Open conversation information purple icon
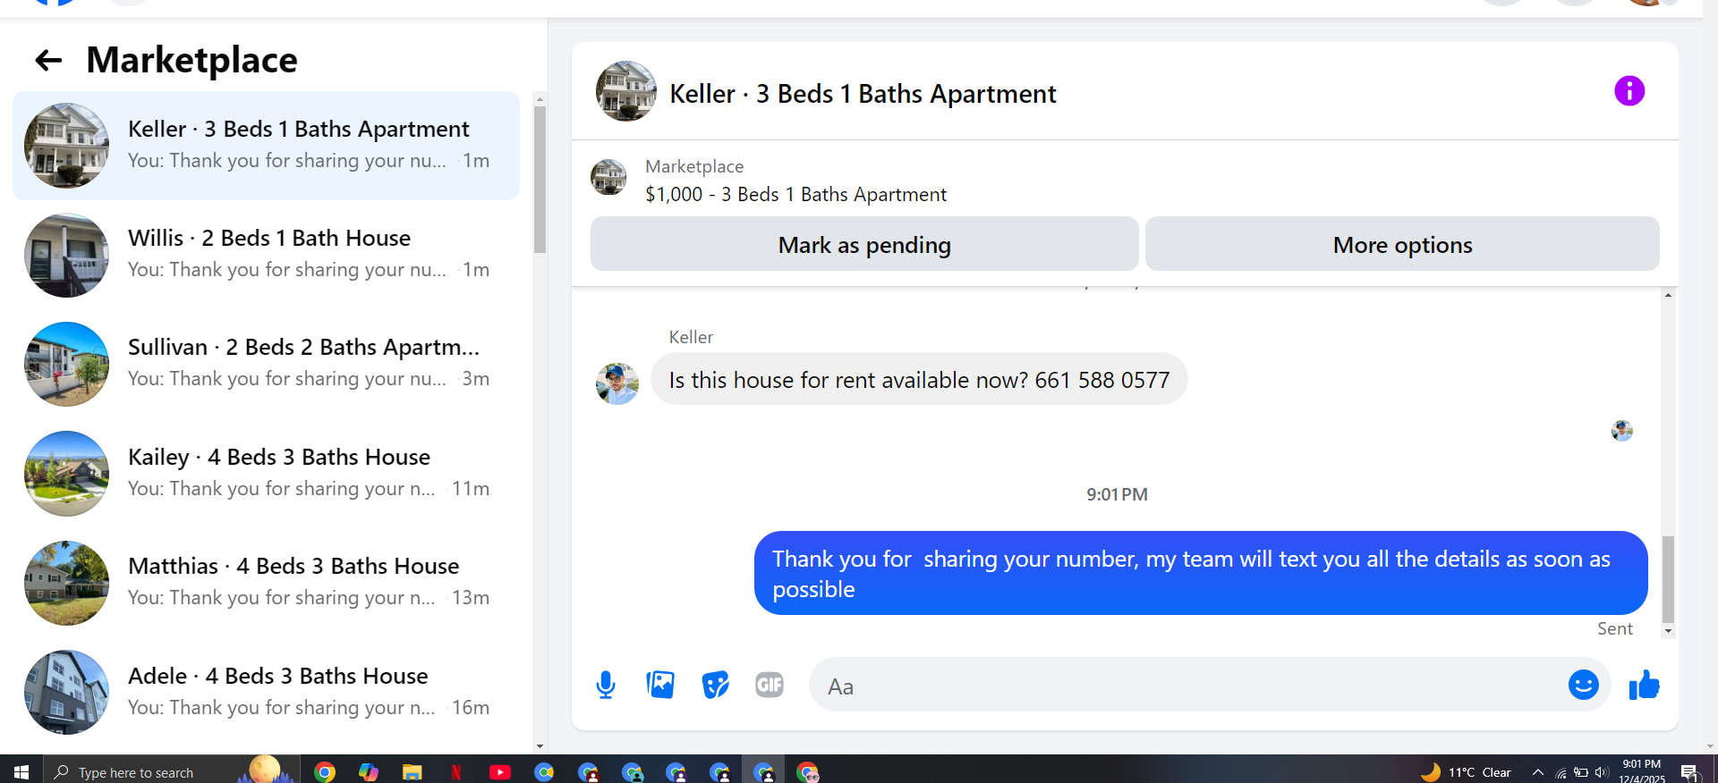Screen dimensions: 1718x783 (x=1629, y=91)
